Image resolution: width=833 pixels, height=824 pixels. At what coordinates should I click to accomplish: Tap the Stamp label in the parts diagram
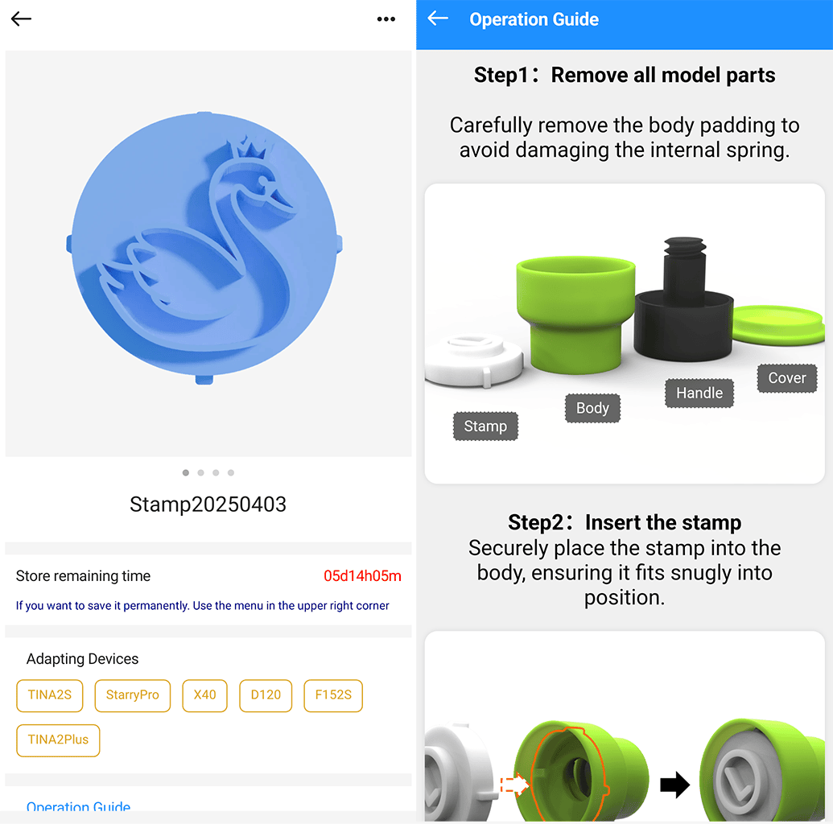click(x=485, y=426)
